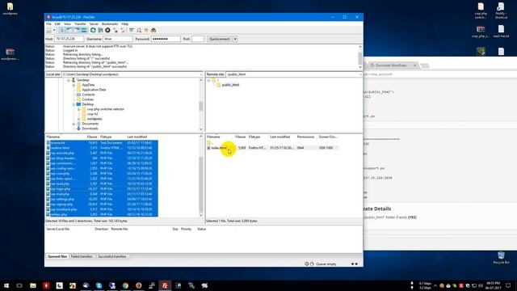Viewport: 517px width, 291px height.
Task: Click the Host input field
Action: click(x=69, y=39)
